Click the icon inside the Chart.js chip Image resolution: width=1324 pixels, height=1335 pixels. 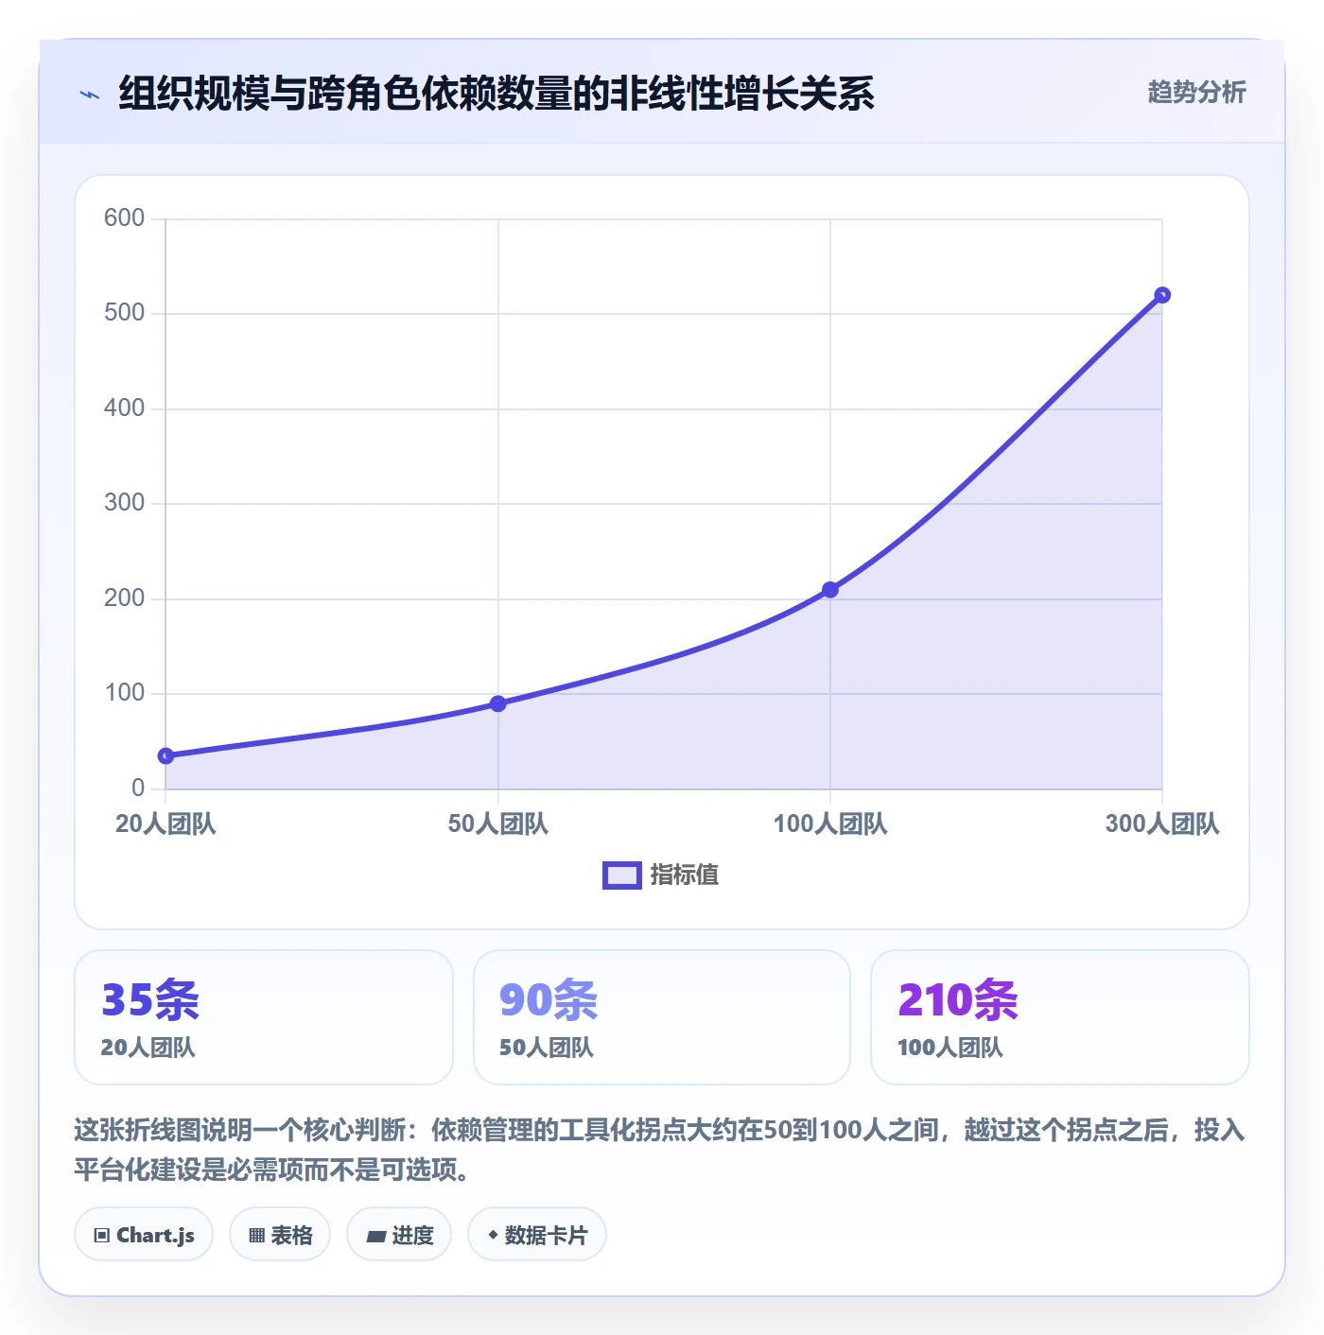pyautogui.click(x=101, y=1235)
